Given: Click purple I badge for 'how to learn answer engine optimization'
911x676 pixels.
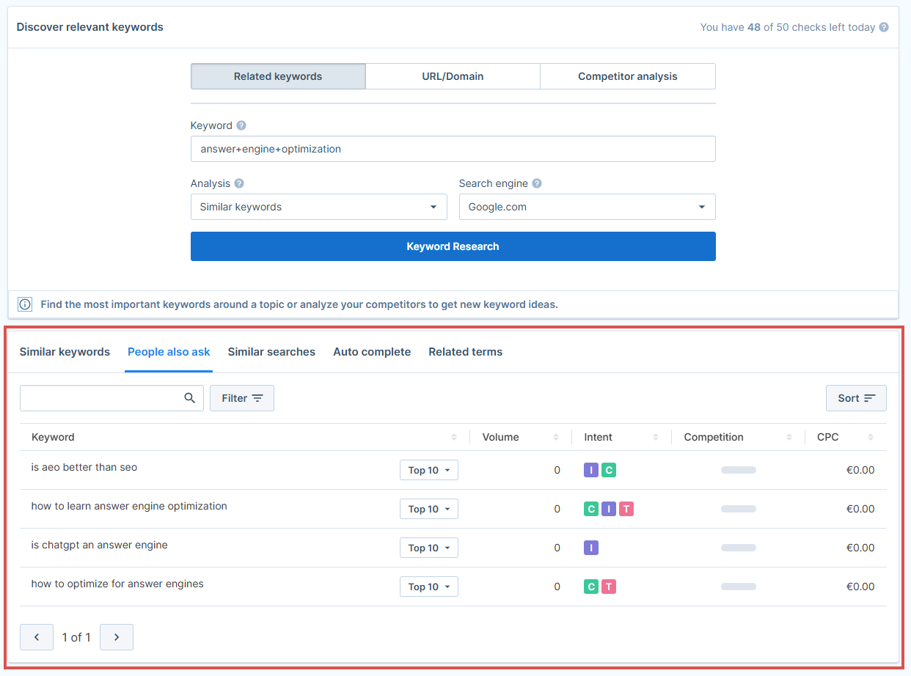Looking at the screenshot, I should point(609,509).
